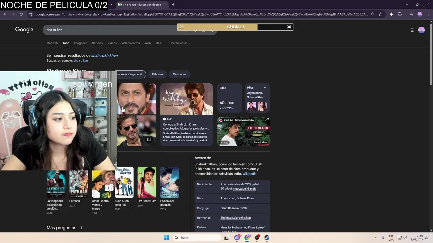The width and height of the screenshot is (433, 243).
Task: Open Nueva Delhi, India link
Action: tap(245, 189)
